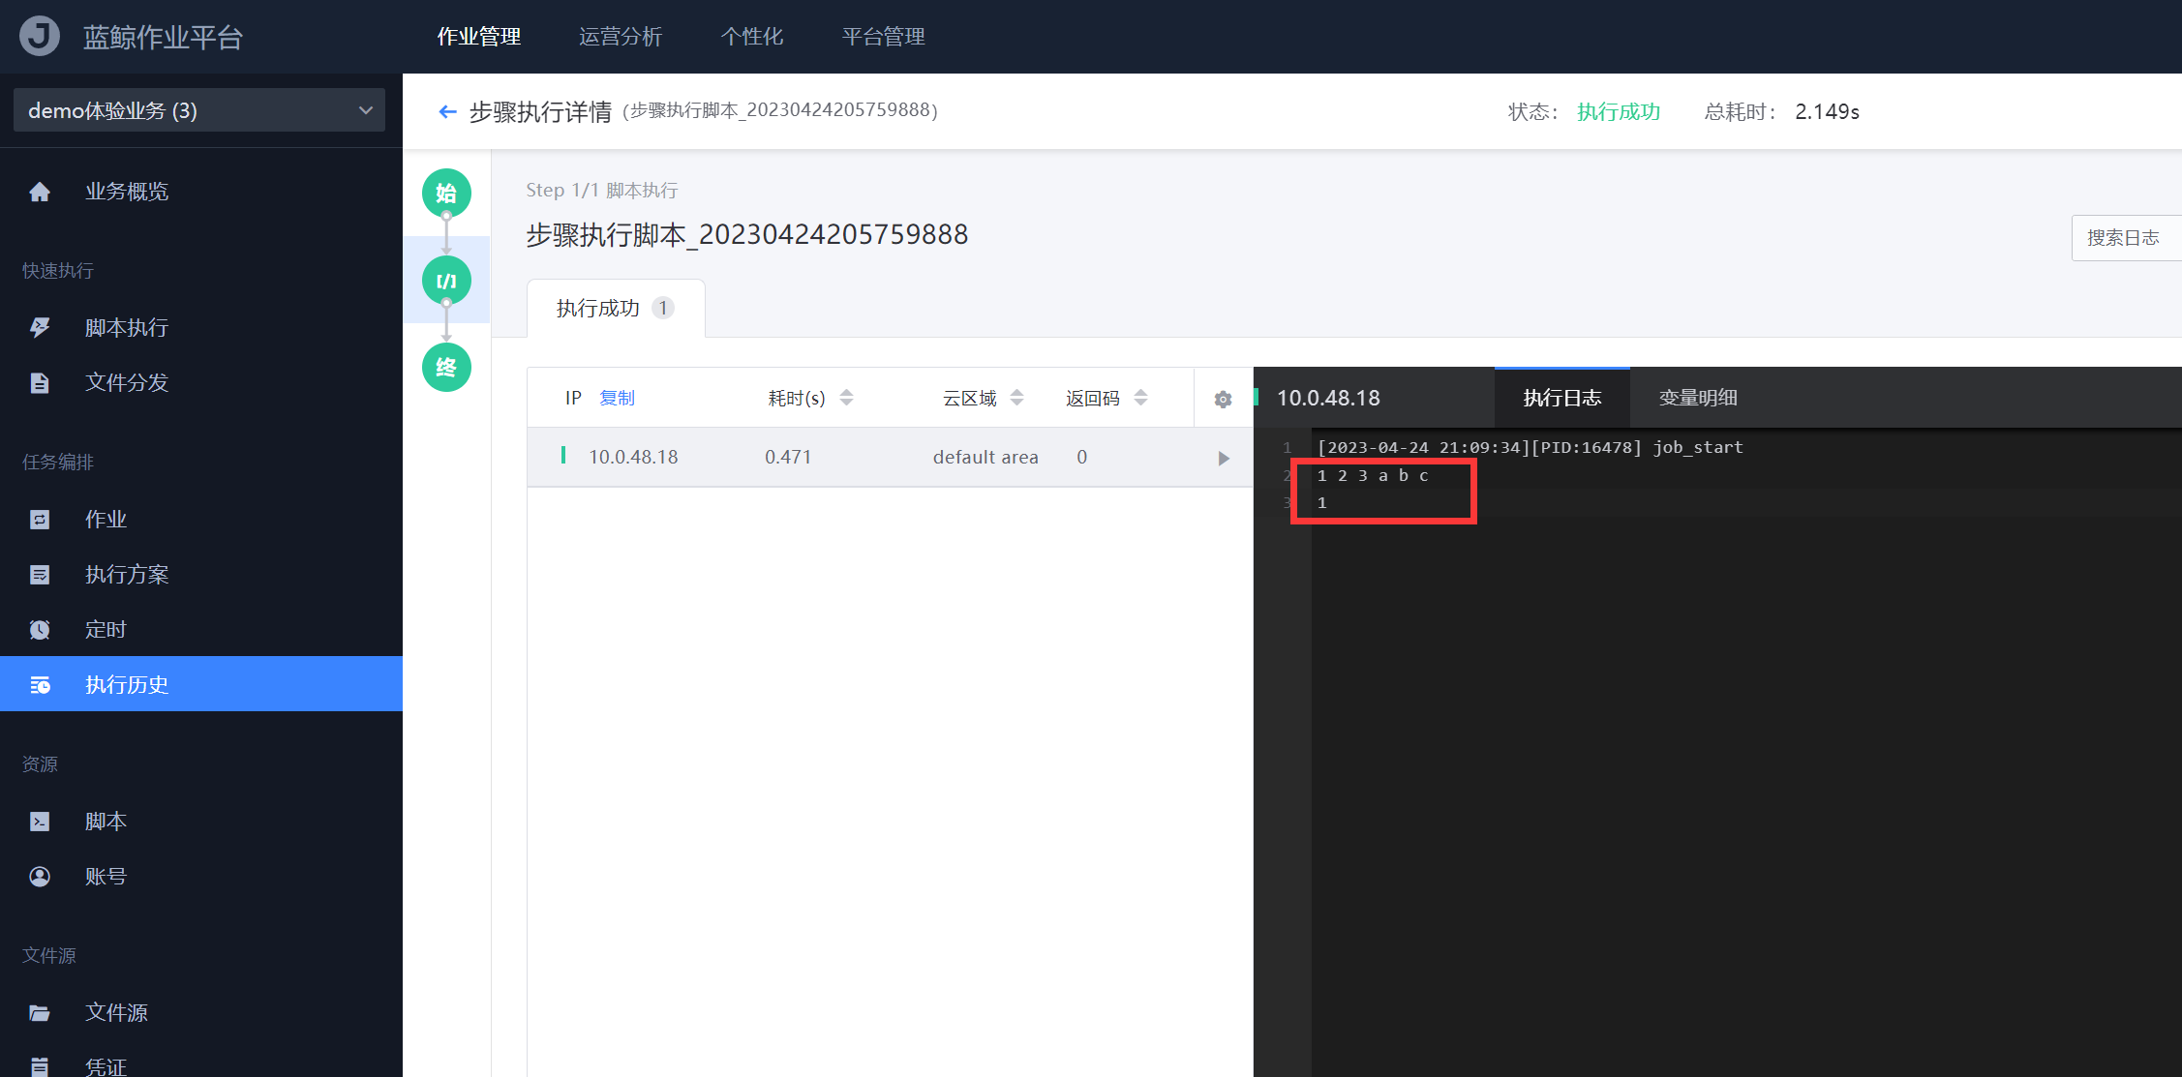Select the 执行成功 result tab
Image resolution: width=2182 pixels, height=1077 pixels.
point(616,308)
